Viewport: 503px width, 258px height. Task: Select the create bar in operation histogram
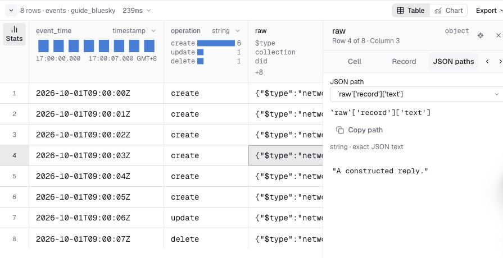coord(216,43)
